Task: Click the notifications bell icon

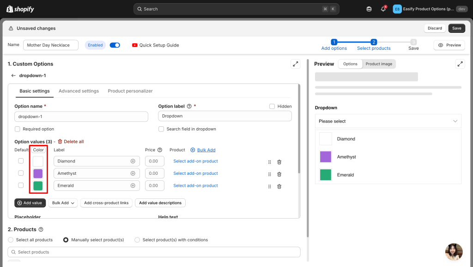Action: (383, 9)
